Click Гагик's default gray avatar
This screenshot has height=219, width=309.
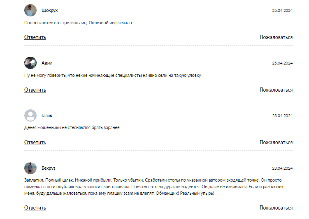(30, 115)
